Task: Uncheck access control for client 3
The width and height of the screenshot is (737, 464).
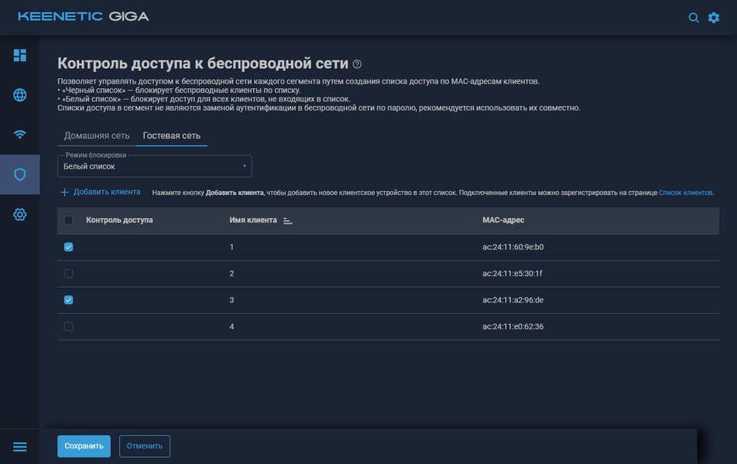Action: click(69, 300)
